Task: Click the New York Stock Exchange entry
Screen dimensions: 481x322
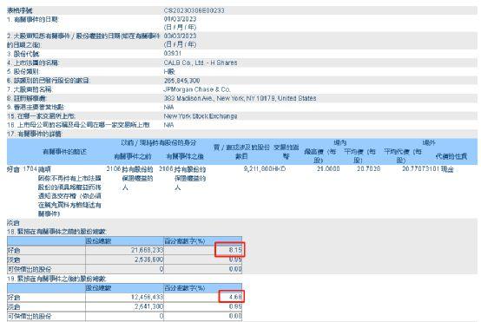Action: tap(201, 116)
